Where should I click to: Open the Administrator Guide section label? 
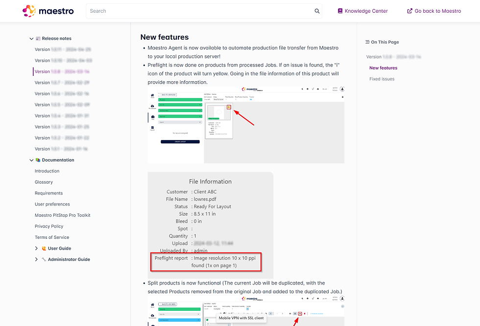click(69, 259)
